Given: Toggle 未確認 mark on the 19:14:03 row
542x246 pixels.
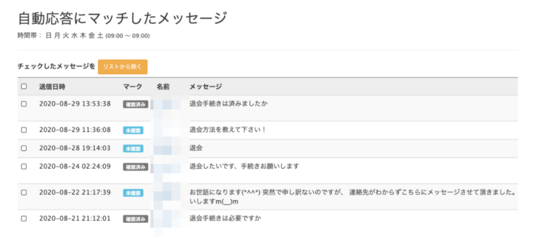Looking at the screenshot, I should click(133, 149).
